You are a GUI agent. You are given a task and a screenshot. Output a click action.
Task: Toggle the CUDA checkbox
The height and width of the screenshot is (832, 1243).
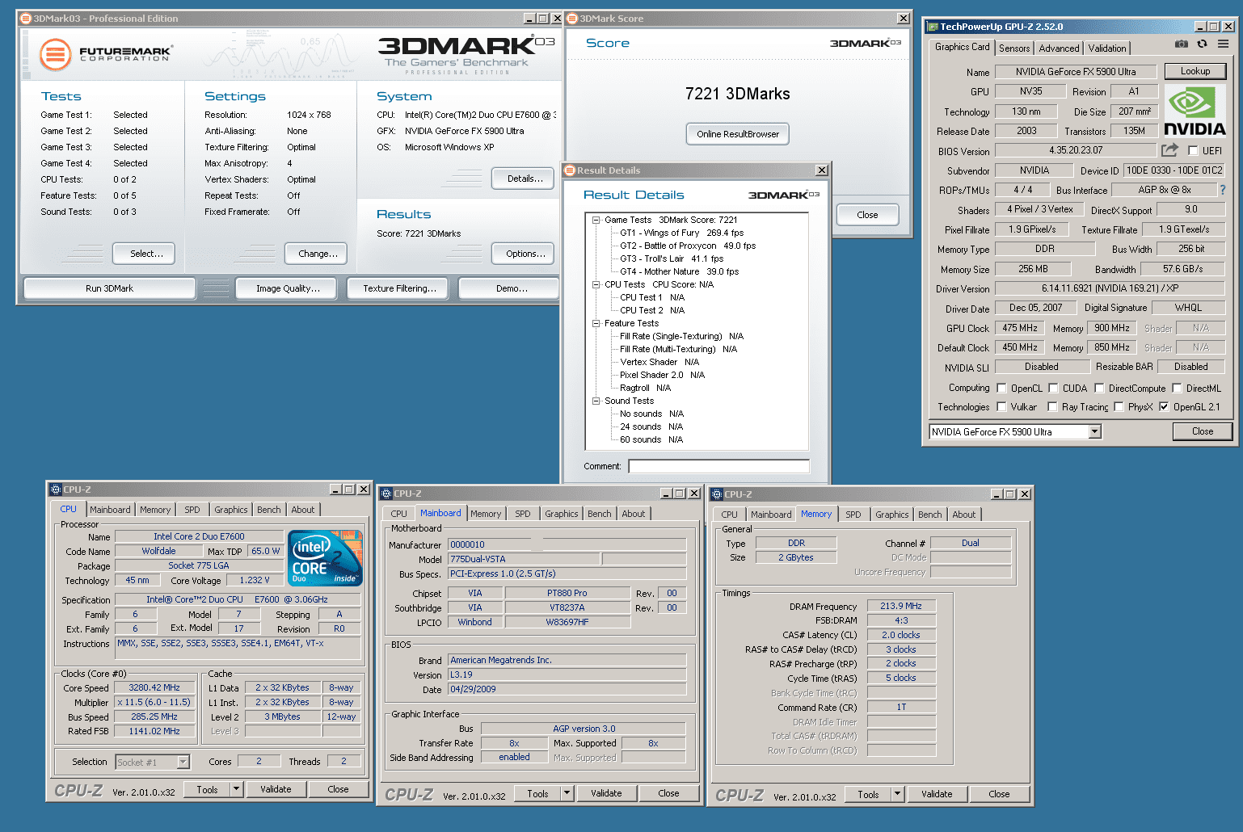(x=1053, y=388)
